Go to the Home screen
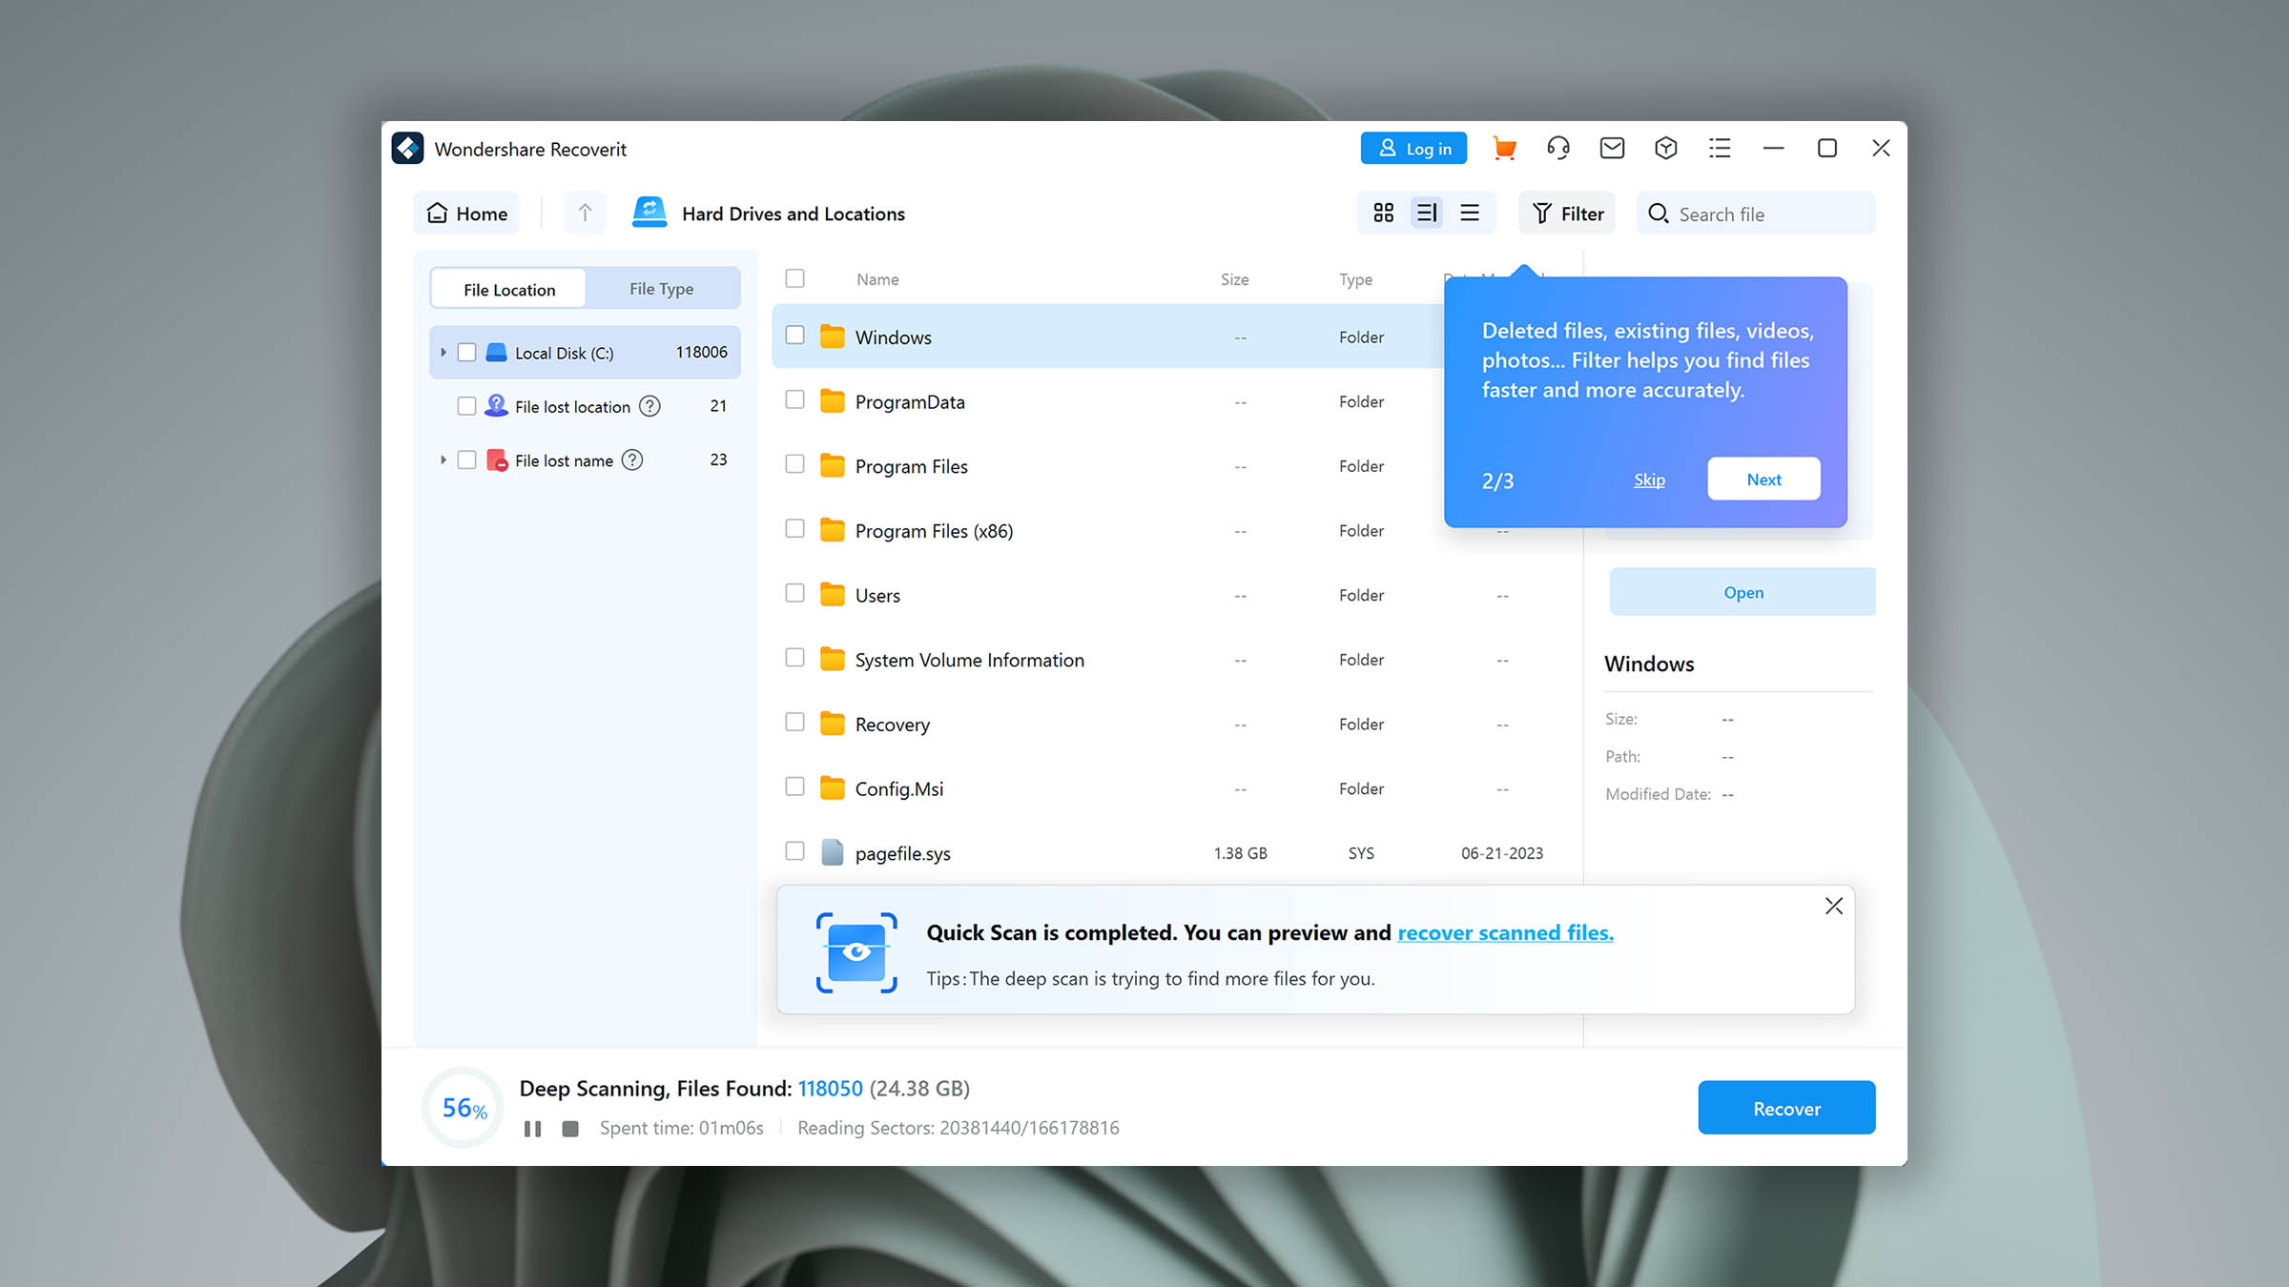Viewport: 2289px width, 1287px height. (x=466, y=213)
